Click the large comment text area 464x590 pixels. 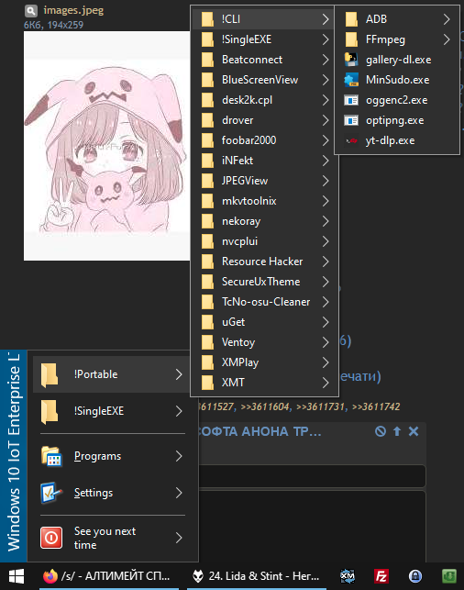point(312,527)
